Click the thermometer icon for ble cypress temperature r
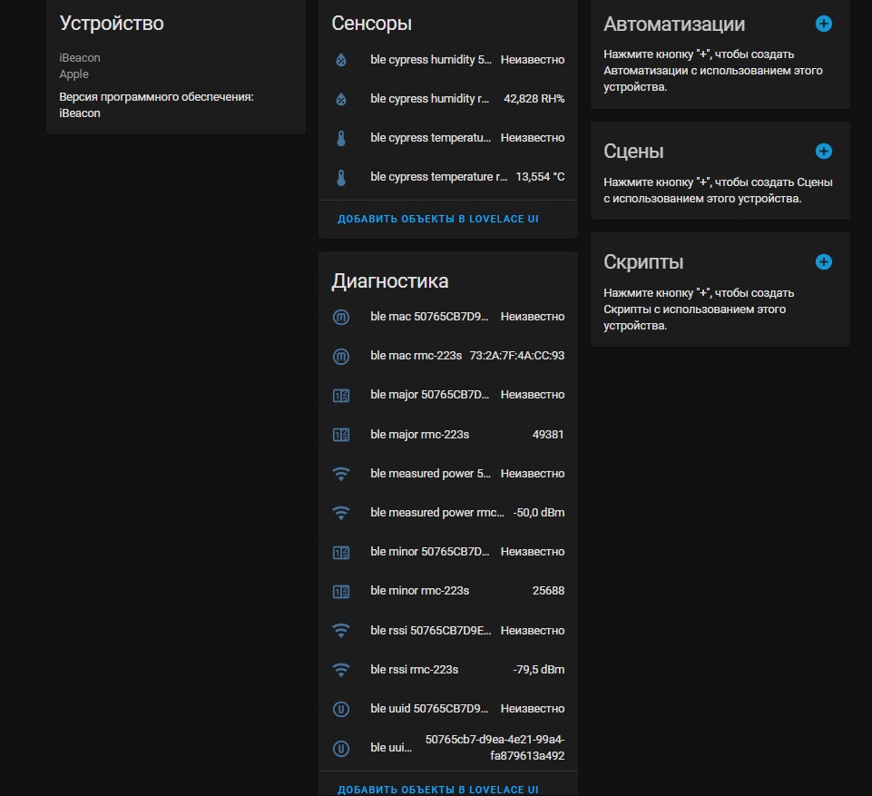 [340, 176]
